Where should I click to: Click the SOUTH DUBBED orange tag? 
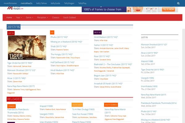[x=111, y=105]
